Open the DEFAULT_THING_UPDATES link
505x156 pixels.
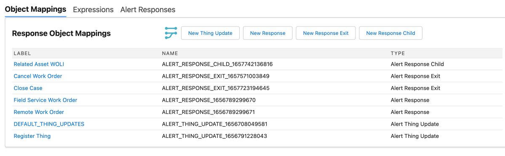coord(49,124)
